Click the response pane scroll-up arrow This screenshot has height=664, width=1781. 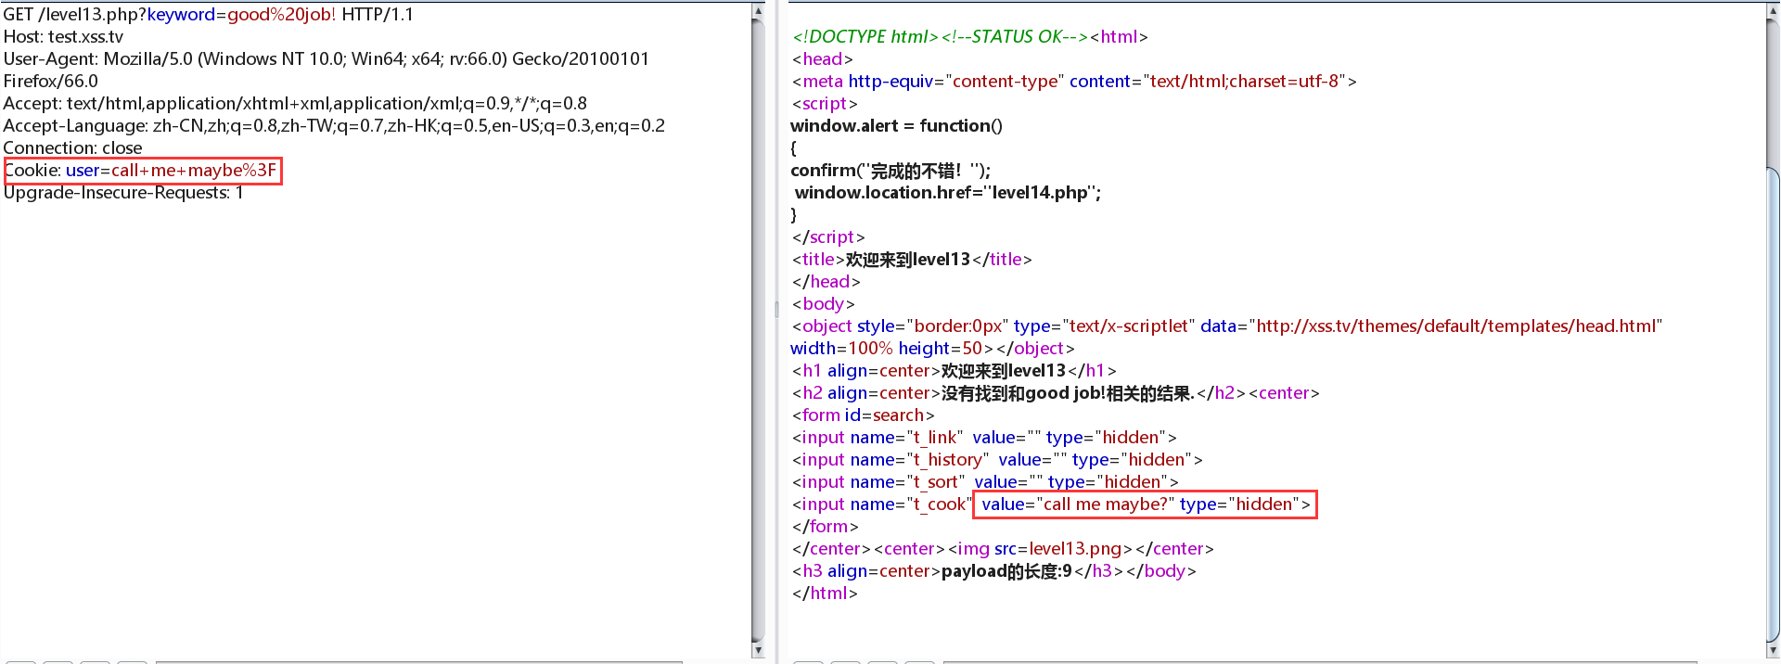click(x=1773, y=11)
